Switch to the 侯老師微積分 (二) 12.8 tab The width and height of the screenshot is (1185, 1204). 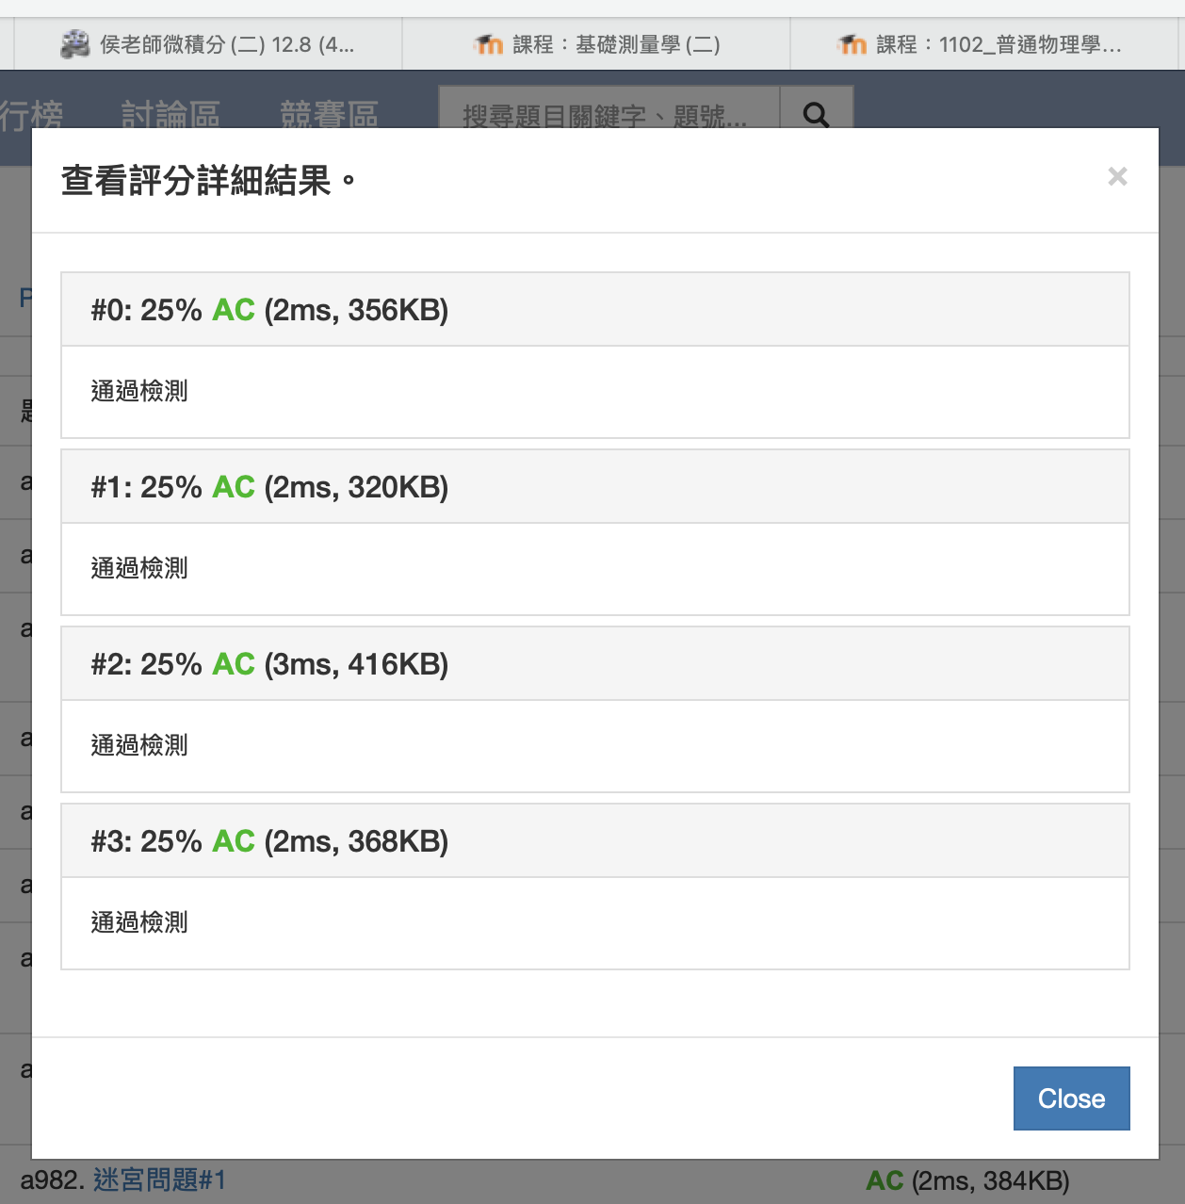point(226,44)
